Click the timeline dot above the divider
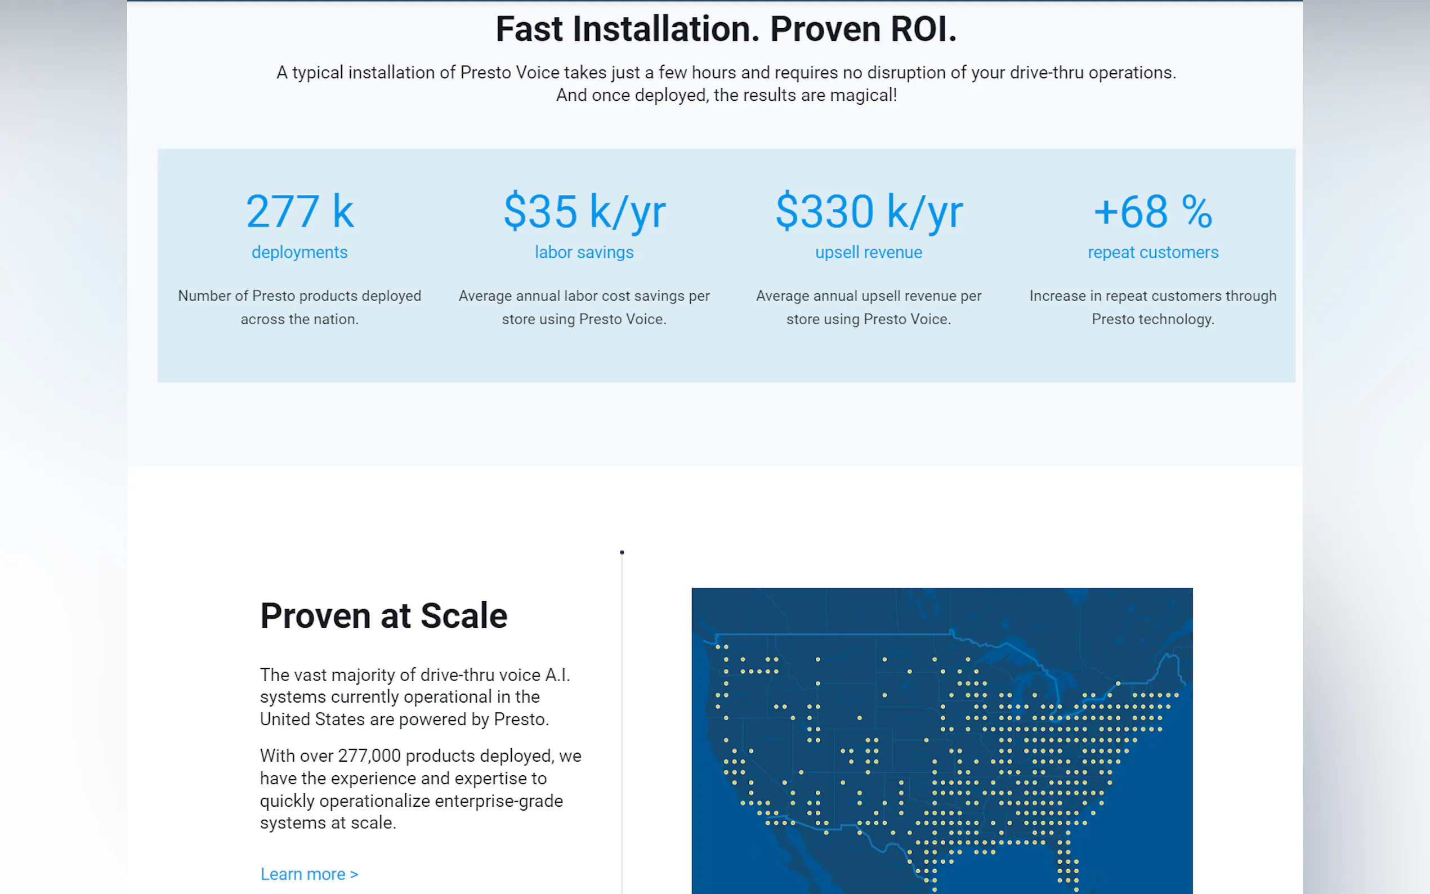Screen dimensions: 1430x894 coord(622,552)
